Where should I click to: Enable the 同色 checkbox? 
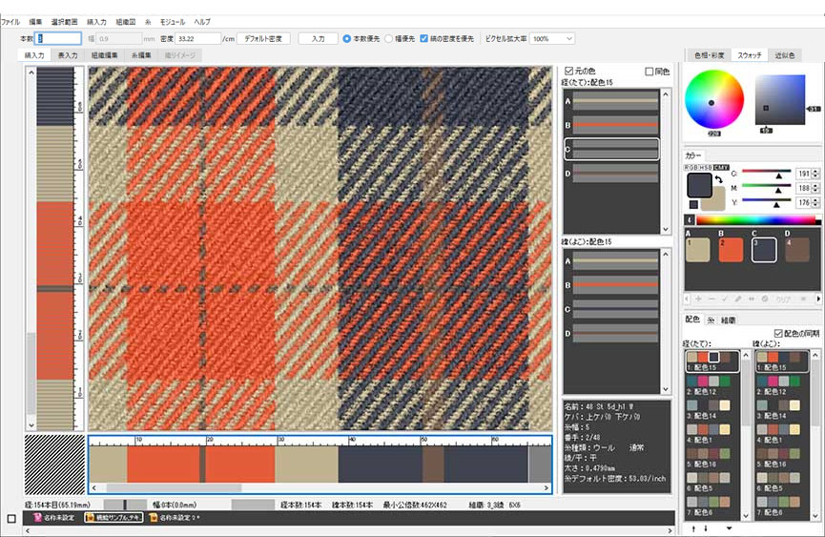(x=650, y=71)
